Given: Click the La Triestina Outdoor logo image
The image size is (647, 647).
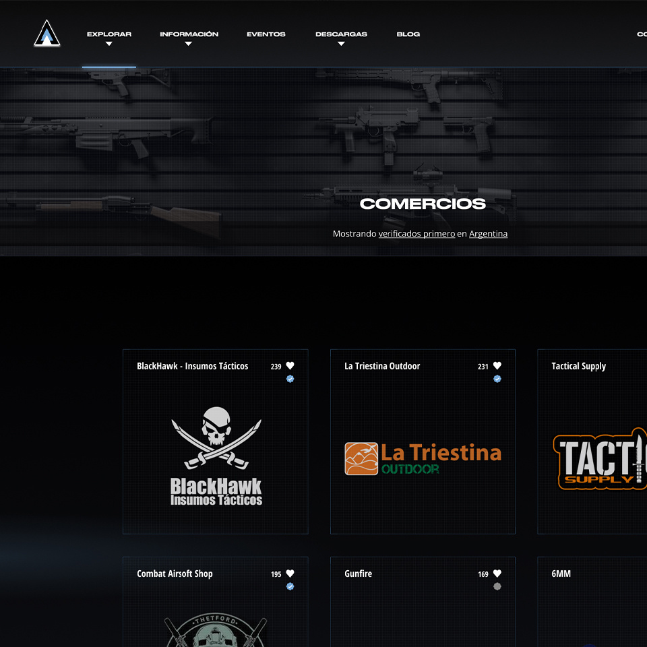Looking at the screenshot, I should (x=423, y=458).
